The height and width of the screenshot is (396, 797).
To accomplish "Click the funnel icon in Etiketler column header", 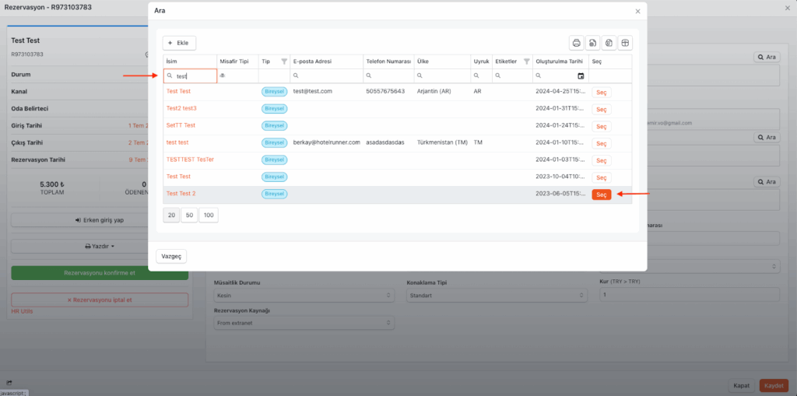I will tap(526, 61).
